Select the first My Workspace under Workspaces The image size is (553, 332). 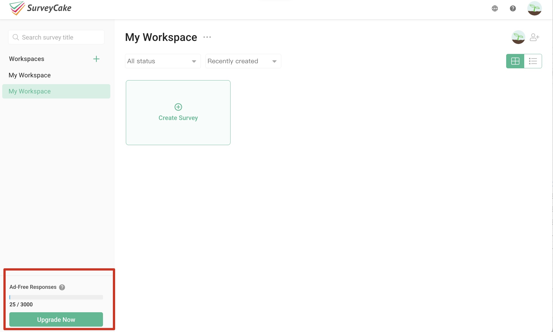pyautogui.click(x=30, y=75)
